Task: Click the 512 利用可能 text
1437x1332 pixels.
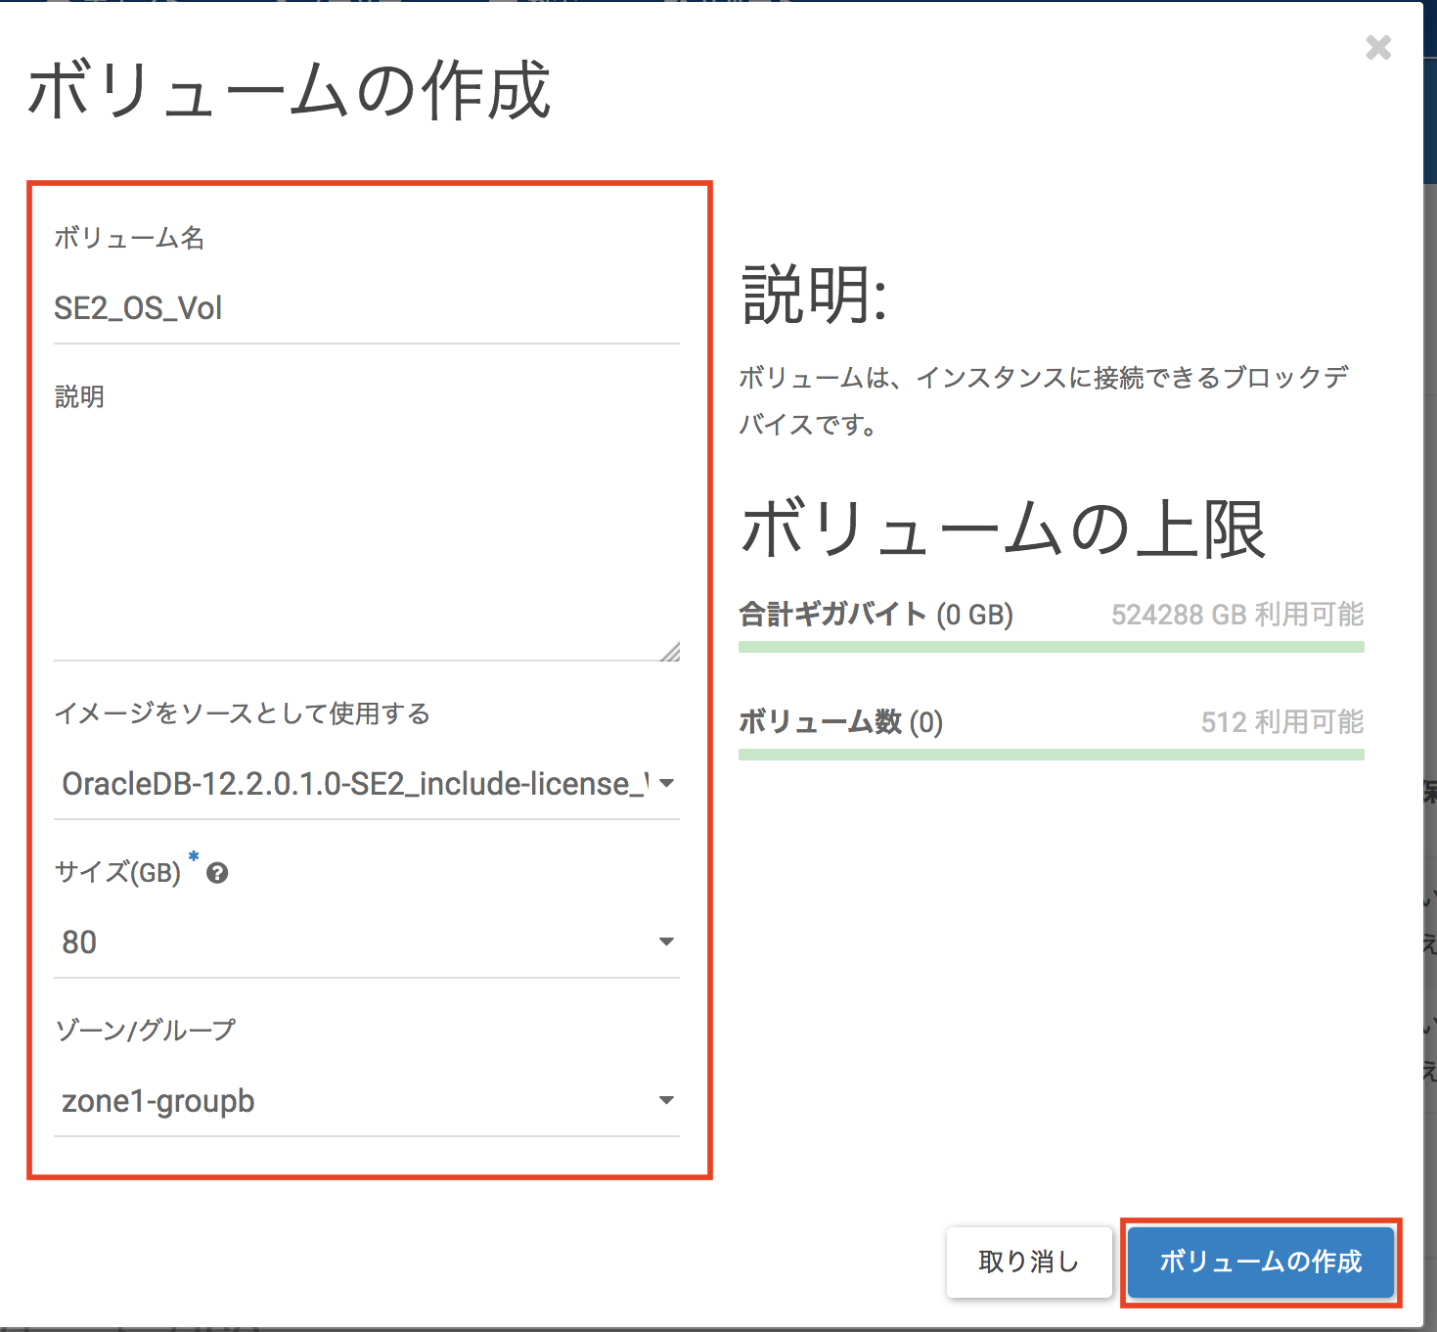Action: [x=1281, y=722]
